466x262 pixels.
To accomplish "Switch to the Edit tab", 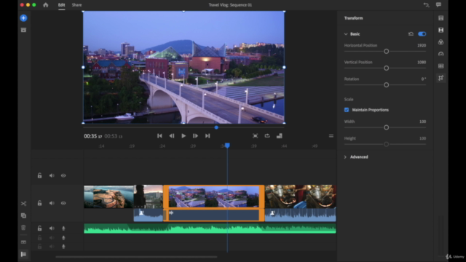I will 61,5.
